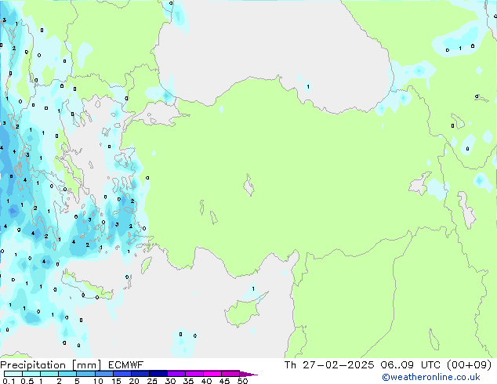Screen dimensions: 497x384
Task: Click on the Sea of Marmara
Action: [x=161, y=116]
